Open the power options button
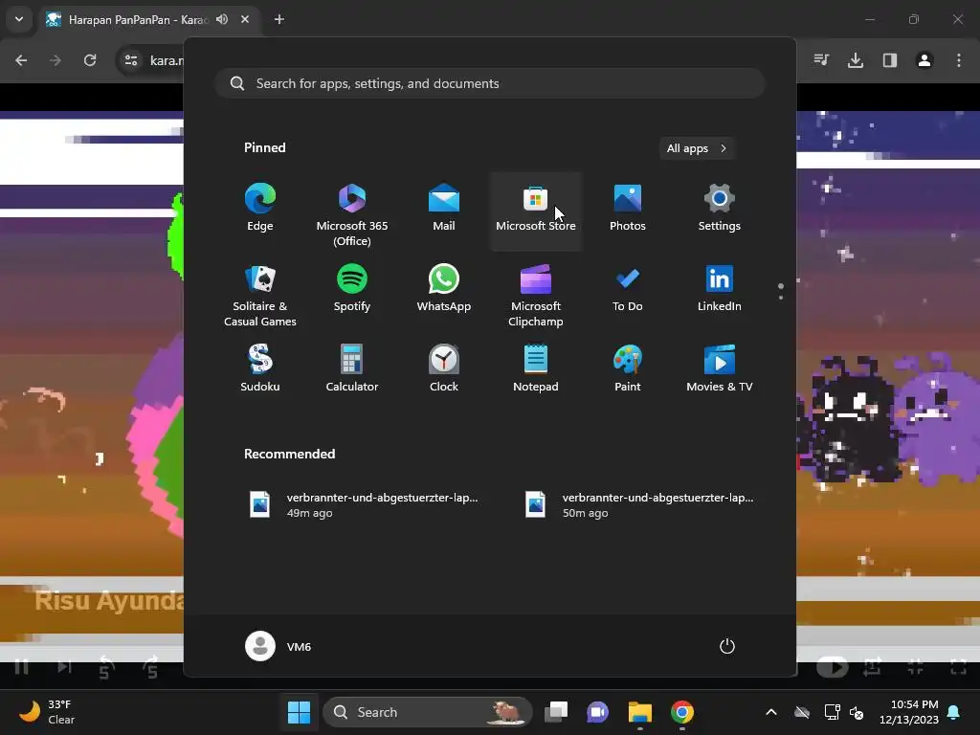Screen dimensions: 980x735 [x=727, y=646]
